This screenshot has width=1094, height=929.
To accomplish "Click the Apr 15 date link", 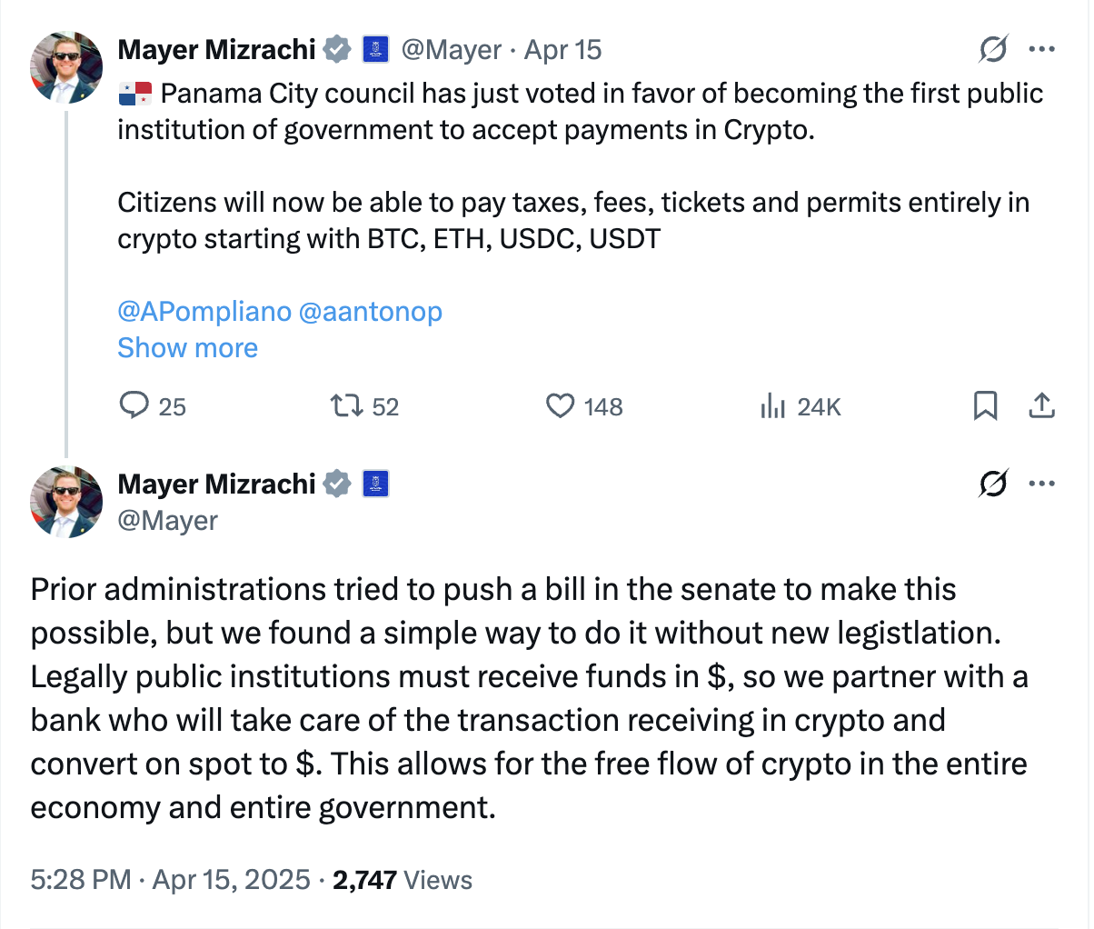I will point(563,50).
